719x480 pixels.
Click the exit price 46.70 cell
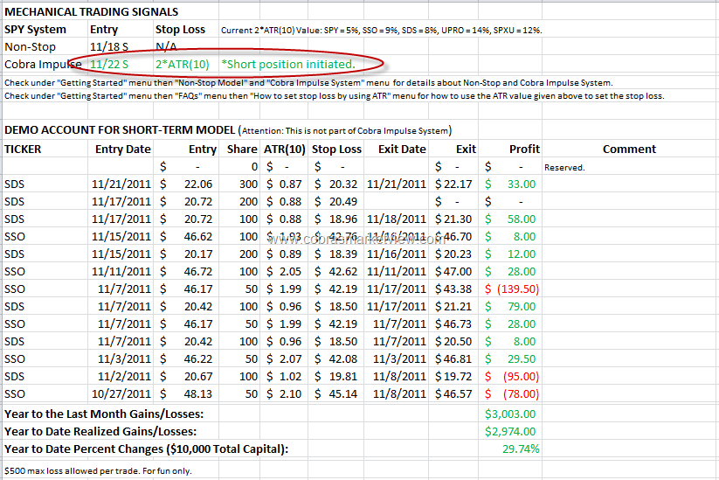[x=453, y=236]
